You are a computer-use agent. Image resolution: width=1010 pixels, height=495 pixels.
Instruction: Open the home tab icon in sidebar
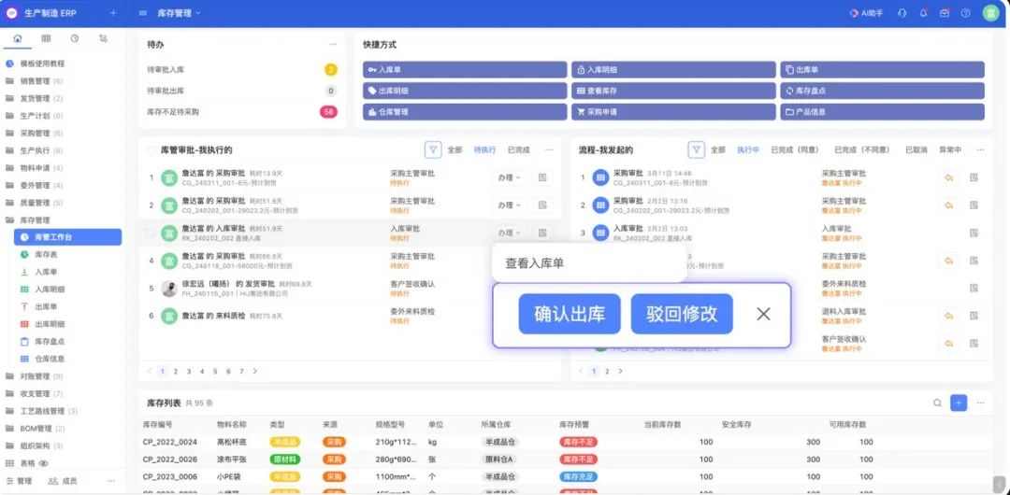click(18, 38)
